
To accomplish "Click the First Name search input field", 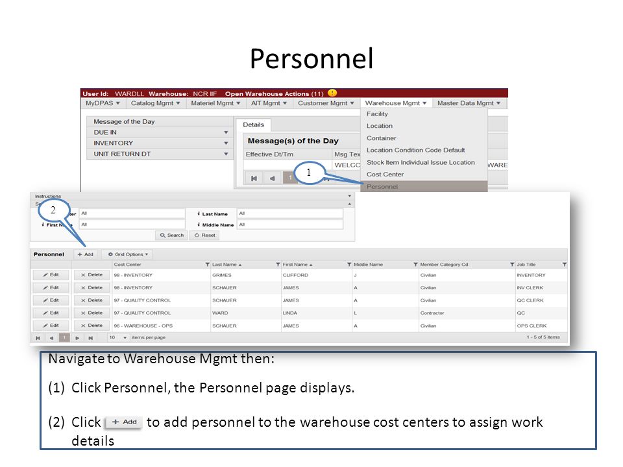I will click(x=132, y=224).
